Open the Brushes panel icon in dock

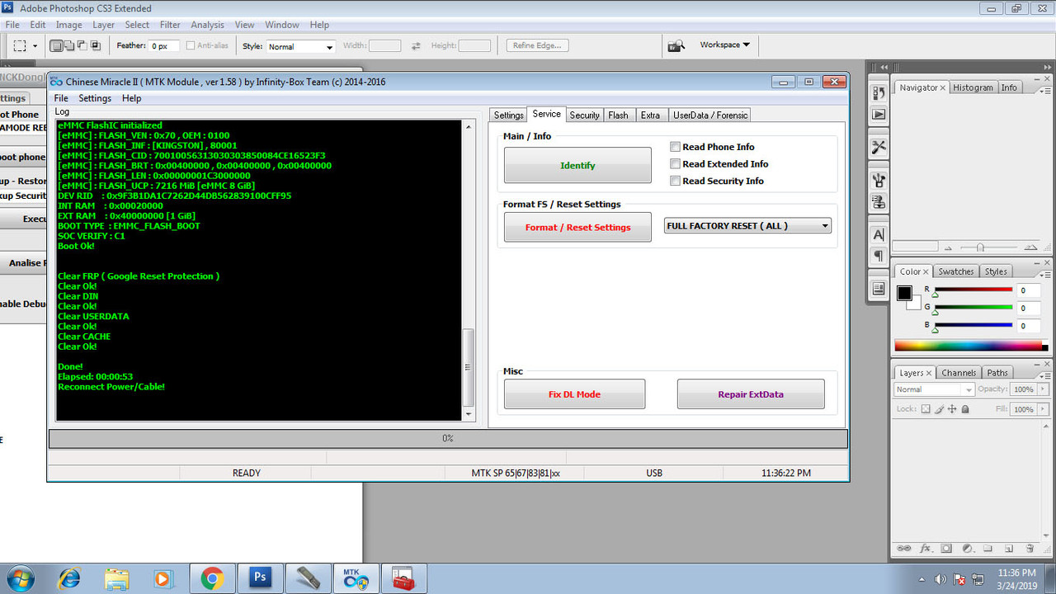pos(879,180)
